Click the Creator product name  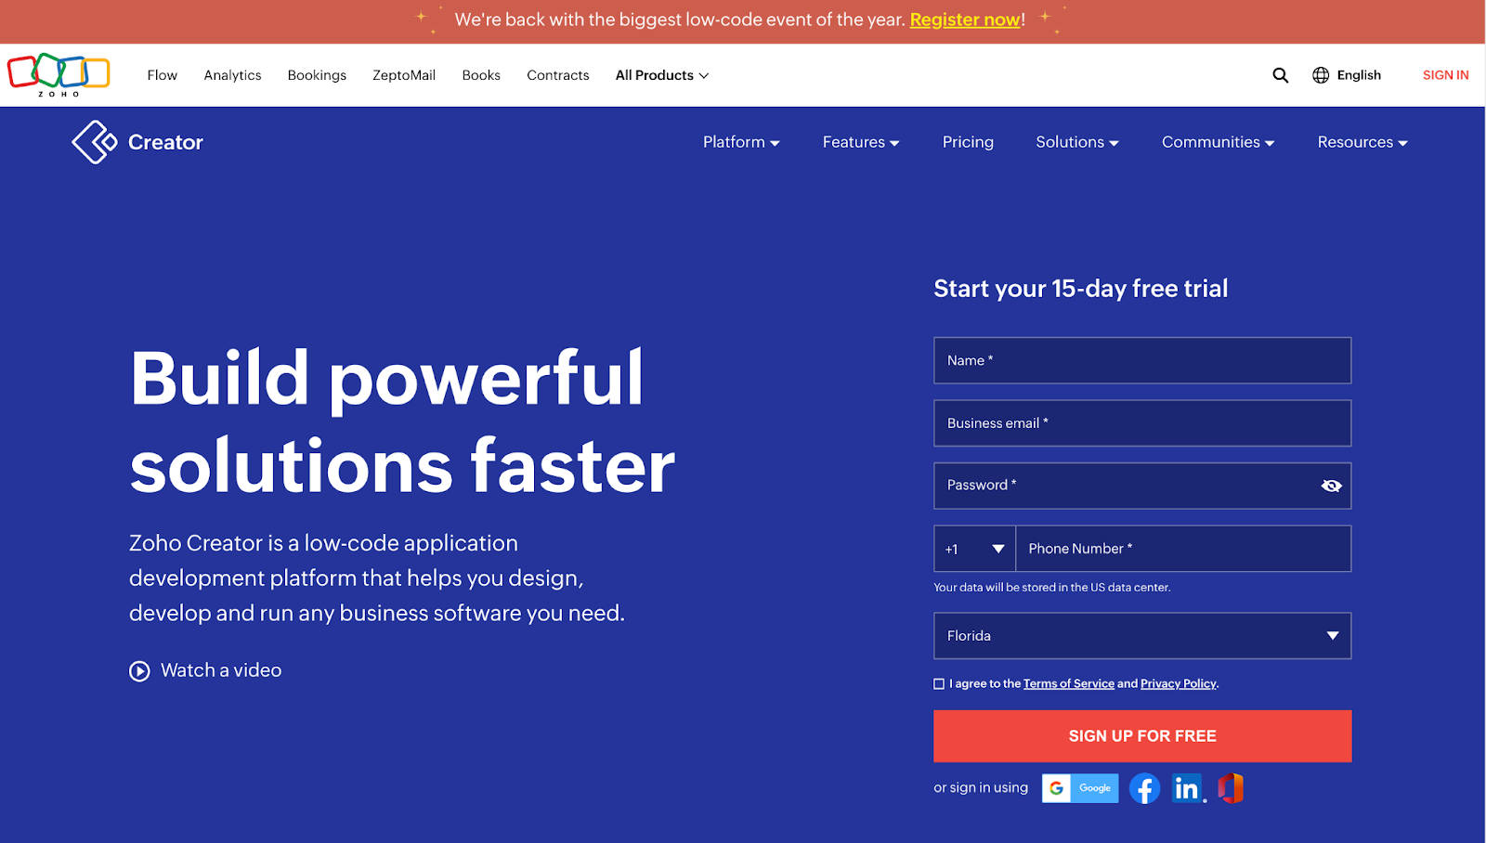coord(165,142)
